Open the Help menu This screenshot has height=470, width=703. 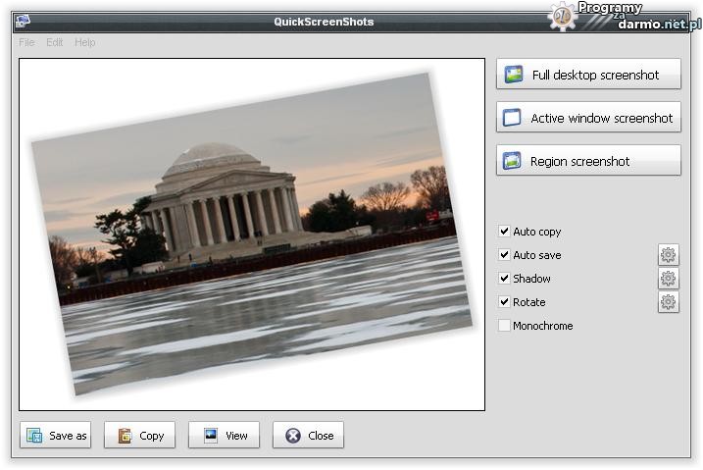pos(85,42)
